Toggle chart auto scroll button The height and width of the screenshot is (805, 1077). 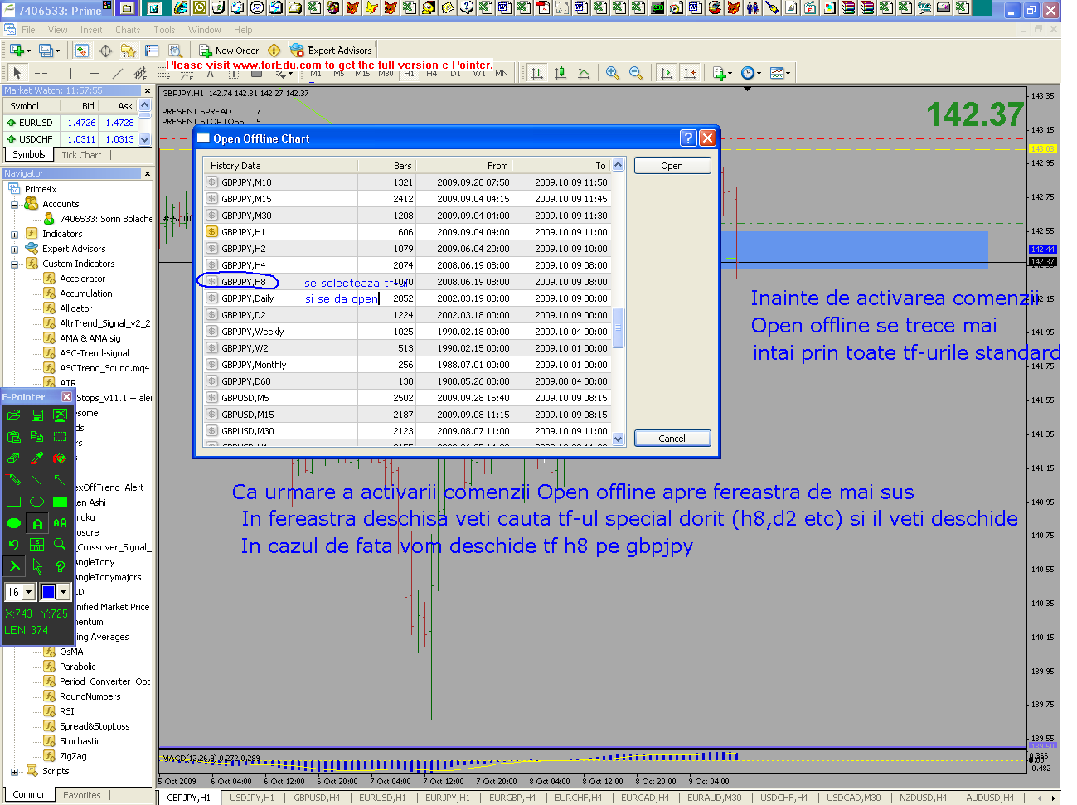point(667,73)
